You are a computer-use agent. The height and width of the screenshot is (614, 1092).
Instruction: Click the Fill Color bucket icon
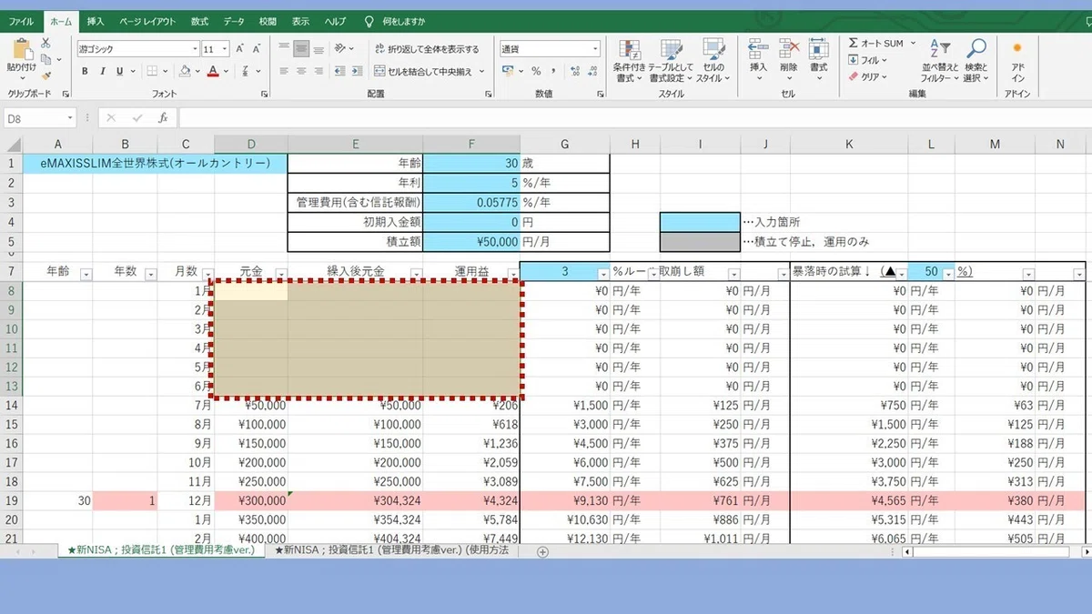pyautogui.click(x=184, y=71)
